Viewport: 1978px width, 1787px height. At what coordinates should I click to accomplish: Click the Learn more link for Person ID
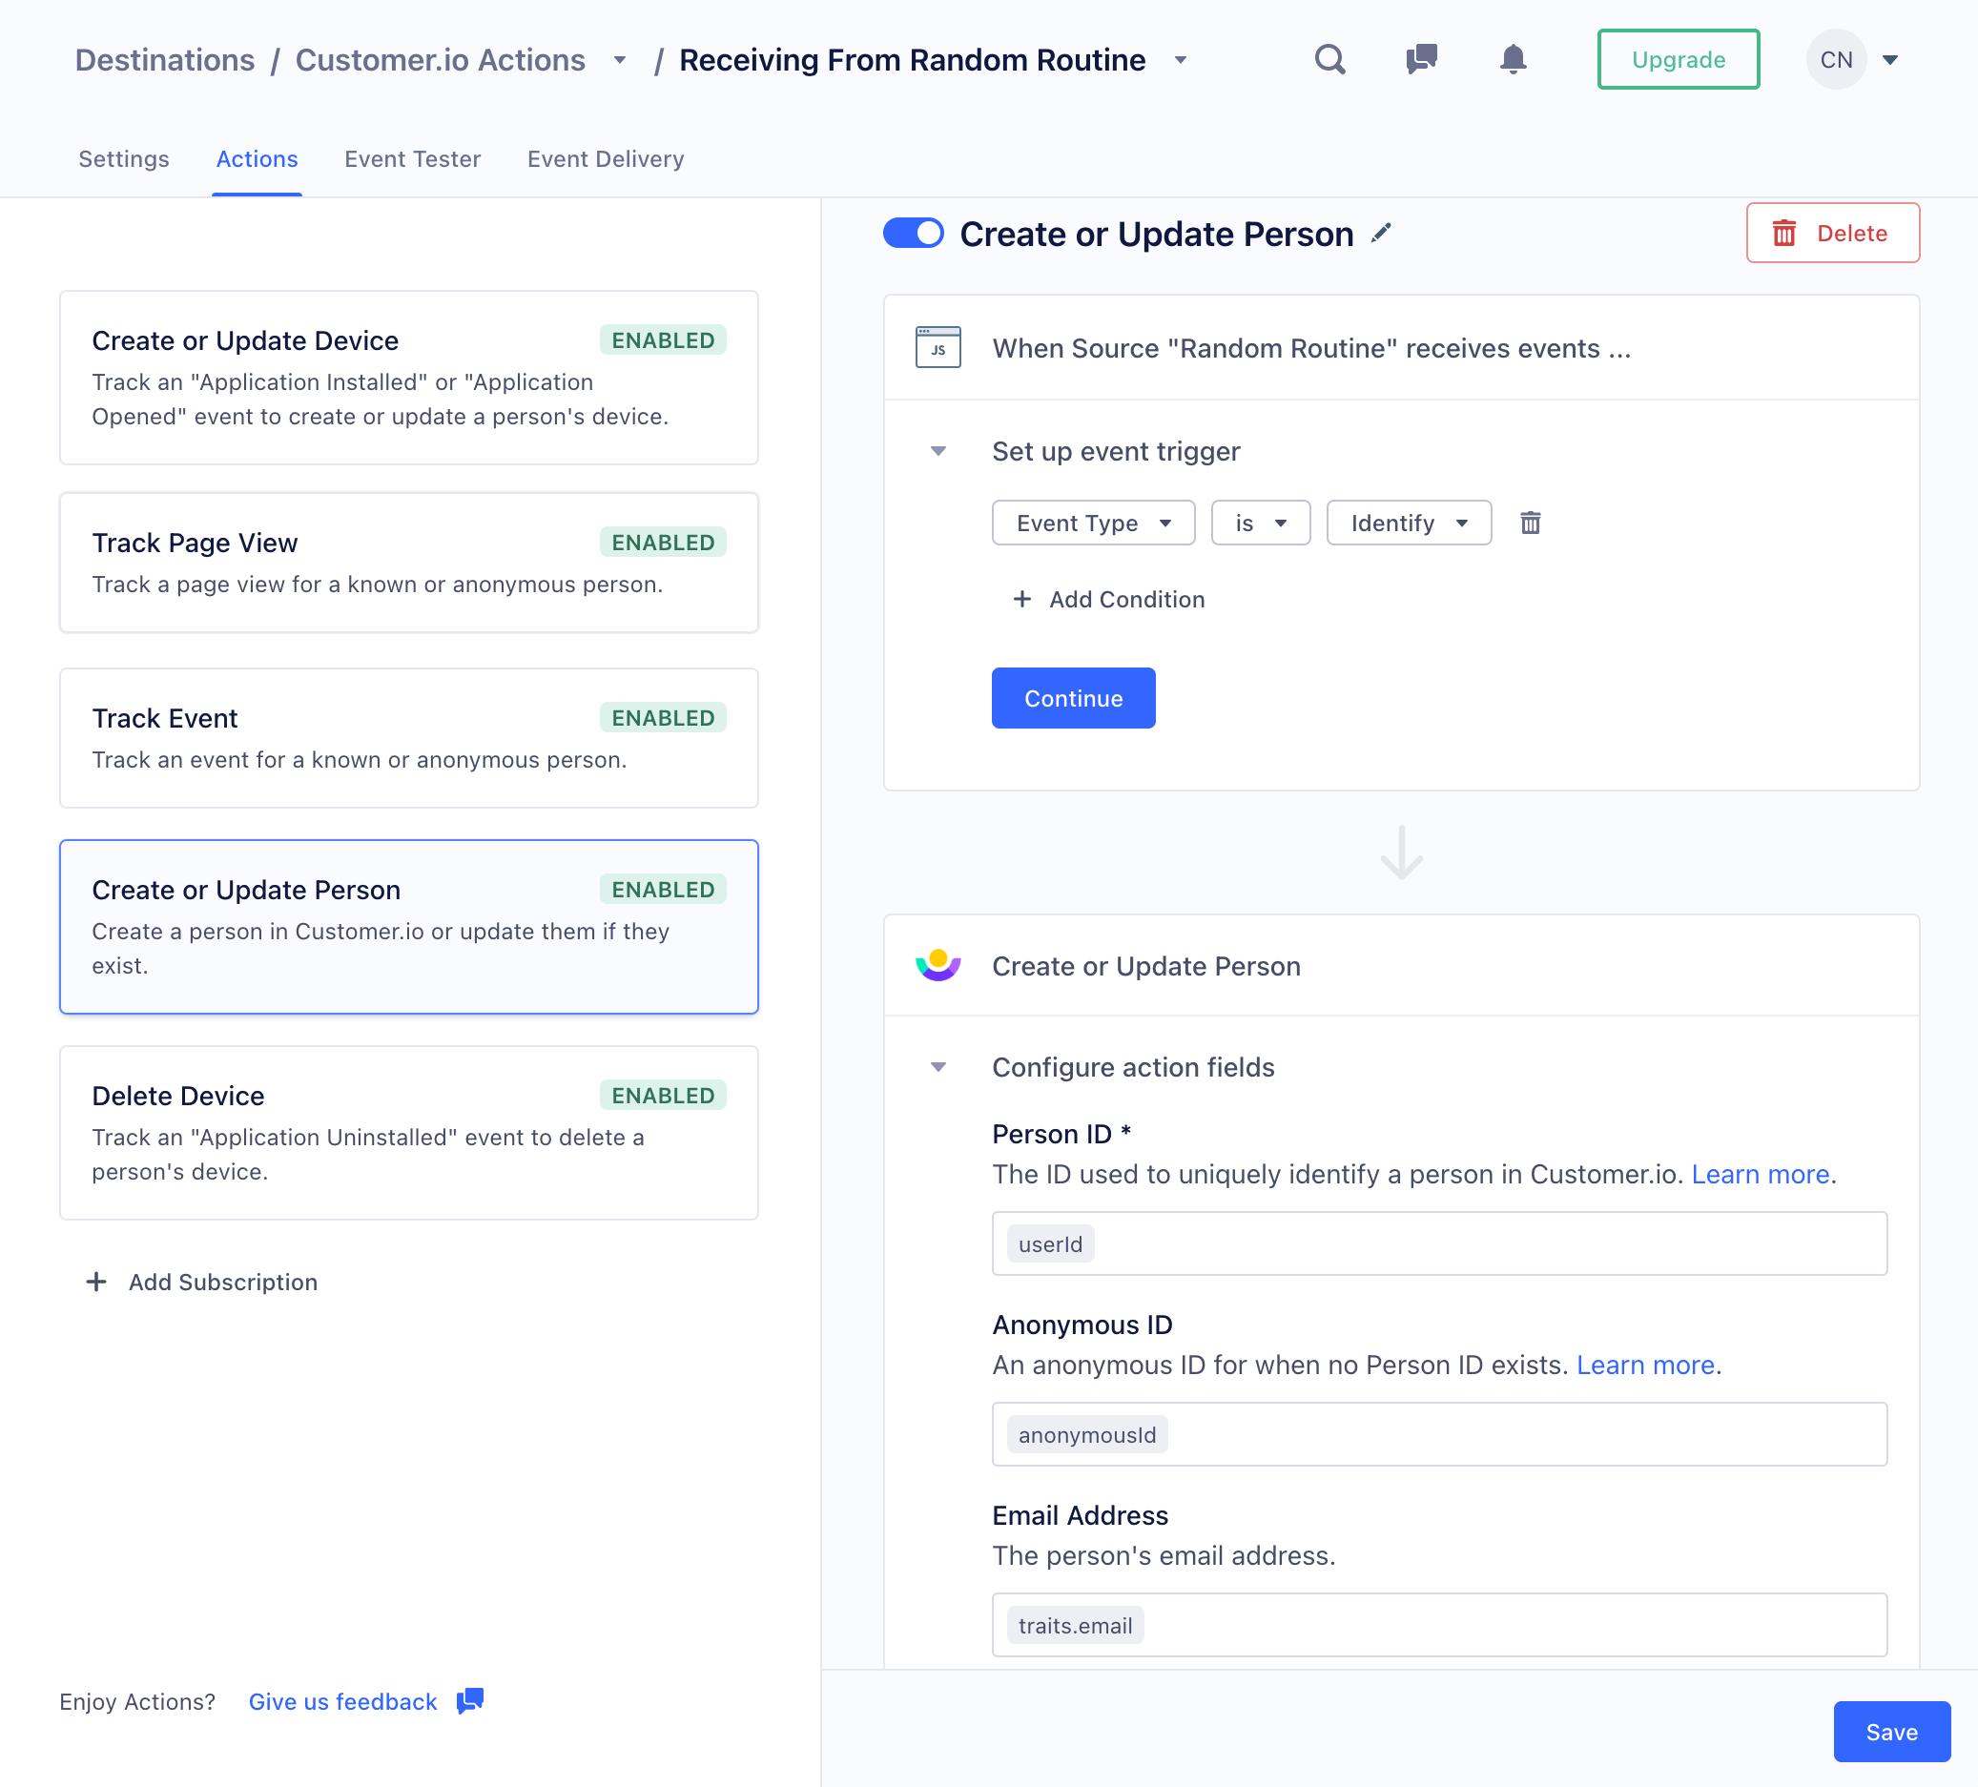tap(1761, 1174)
